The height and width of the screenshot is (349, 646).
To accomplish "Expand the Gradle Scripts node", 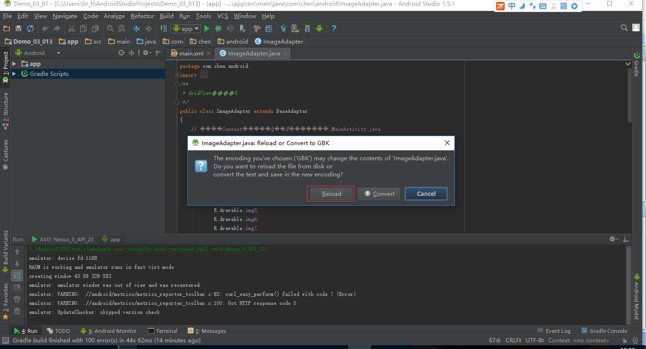I will (14, 74).
